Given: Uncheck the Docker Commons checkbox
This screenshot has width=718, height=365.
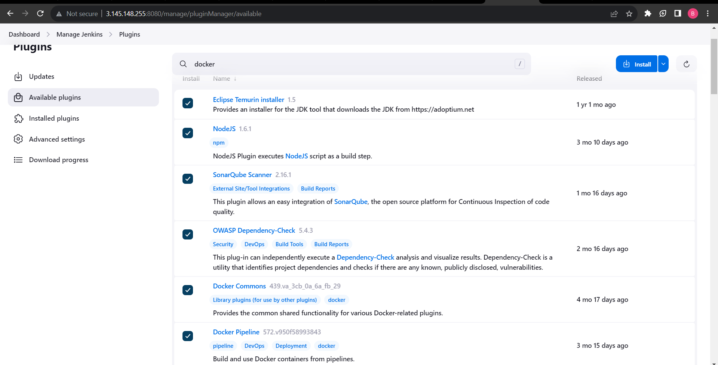Looking at the screenshot, I should [188, 290].
